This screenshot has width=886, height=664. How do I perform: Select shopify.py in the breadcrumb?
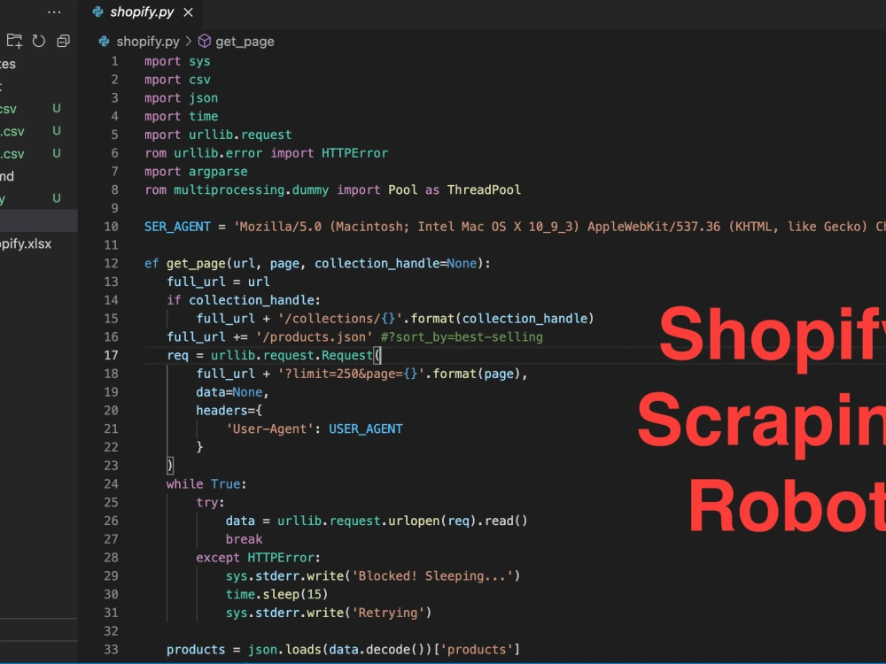tap(147, 42)
